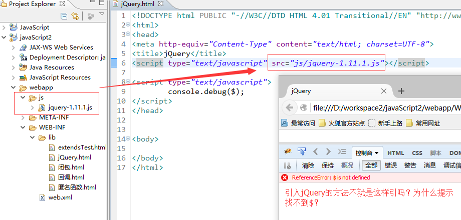Click the JavaScript Resources icon
The height and width of the screenshot is (220, 461).
[x=23, y=77]
